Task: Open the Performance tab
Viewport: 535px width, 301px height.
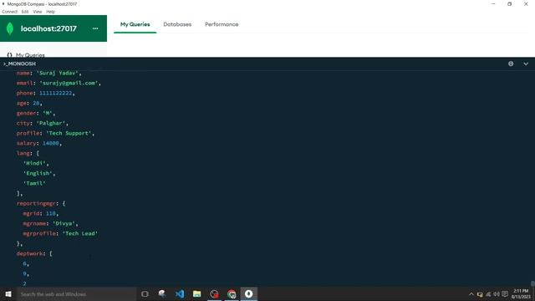Action: (222, 24)
